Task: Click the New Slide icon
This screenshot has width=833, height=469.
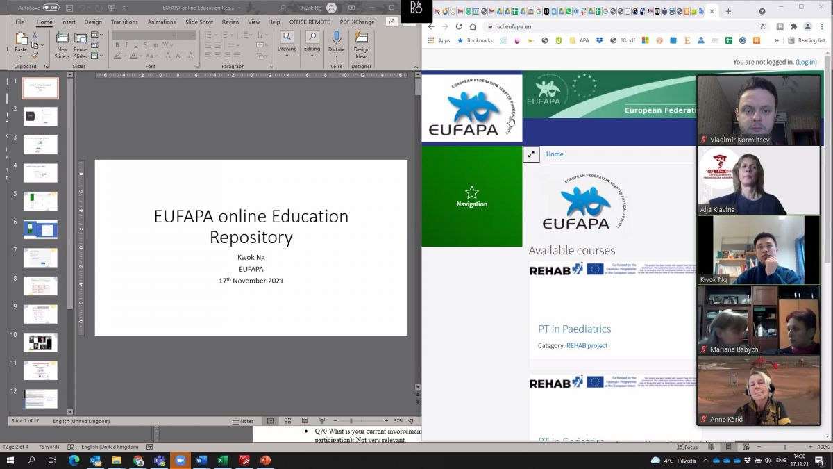Action: (x=62, y=38)
